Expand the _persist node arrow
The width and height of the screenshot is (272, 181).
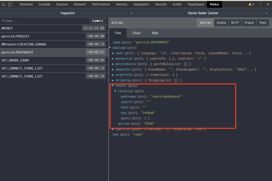[x=113, y=129]
